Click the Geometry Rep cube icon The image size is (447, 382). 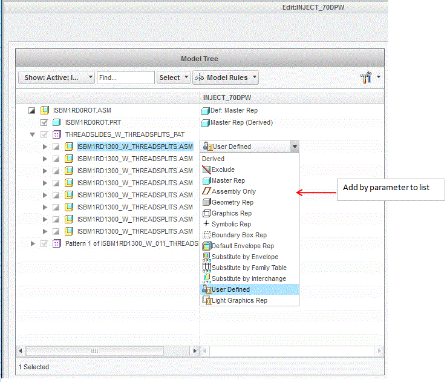point(206,202)
